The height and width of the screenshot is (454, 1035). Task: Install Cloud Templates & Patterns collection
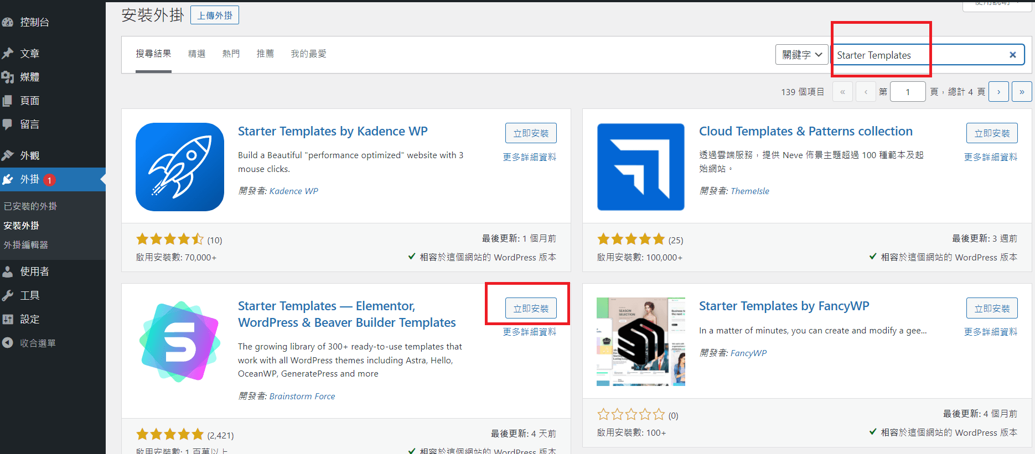pos(992,133)
